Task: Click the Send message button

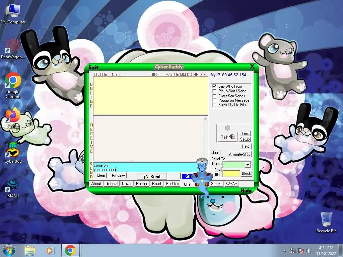Action: (x=152, y=176)
